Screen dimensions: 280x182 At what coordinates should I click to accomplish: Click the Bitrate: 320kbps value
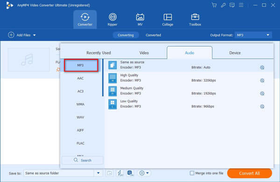pos(203,81)
